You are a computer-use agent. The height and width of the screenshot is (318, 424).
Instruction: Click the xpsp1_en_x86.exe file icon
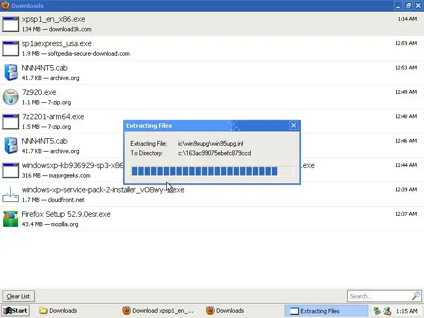pyautogui.click(x=11, y=24)
